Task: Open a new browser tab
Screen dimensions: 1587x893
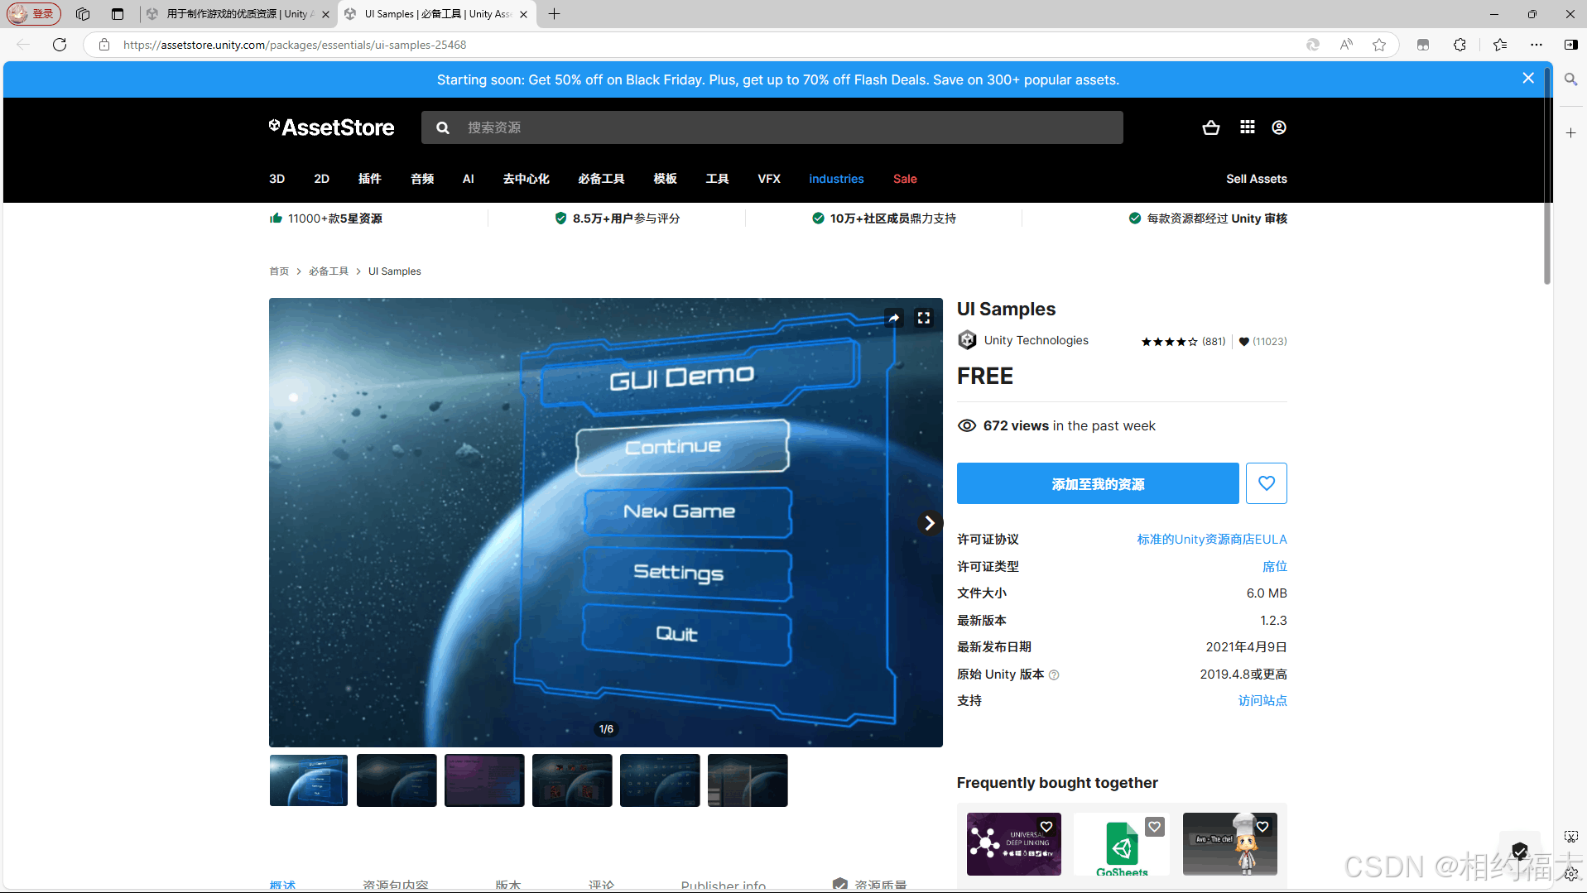Action: point(555,14)
